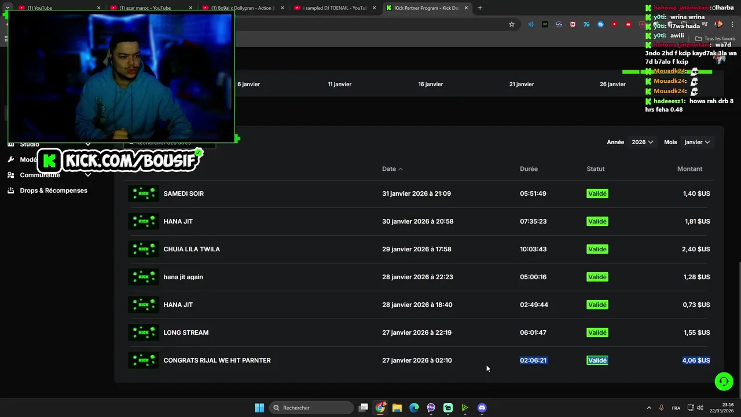Click the Durée column header
This screenshot has width=741, height=417.
(529, 169)
